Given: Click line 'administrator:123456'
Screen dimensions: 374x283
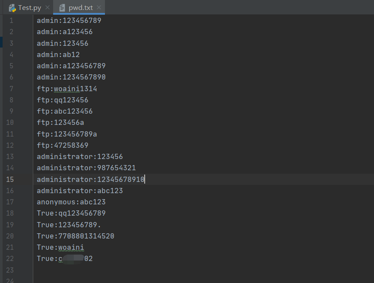Looking at the screenshot, I should [x=79, y=156].
